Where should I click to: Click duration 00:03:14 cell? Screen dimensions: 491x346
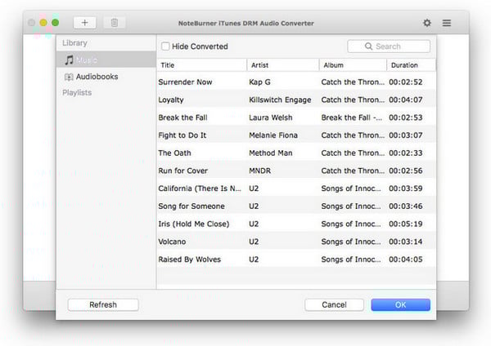tap(406, 242)
